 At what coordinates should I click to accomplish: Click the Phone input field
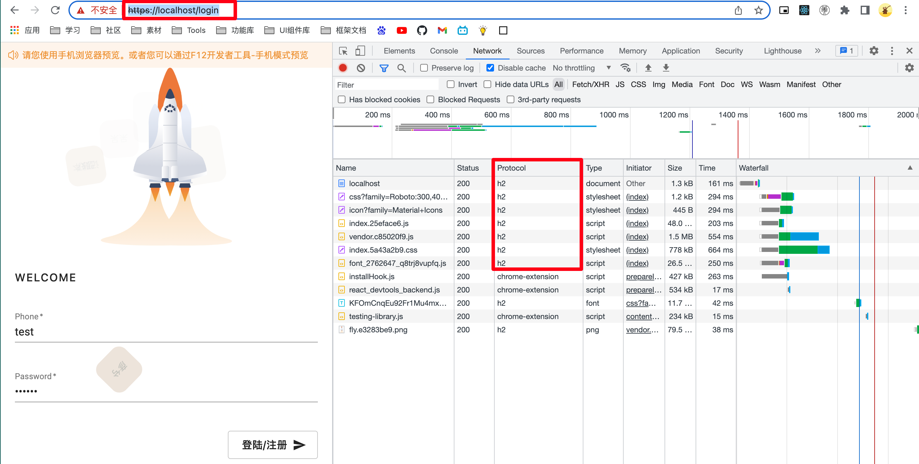click(166, 332)
